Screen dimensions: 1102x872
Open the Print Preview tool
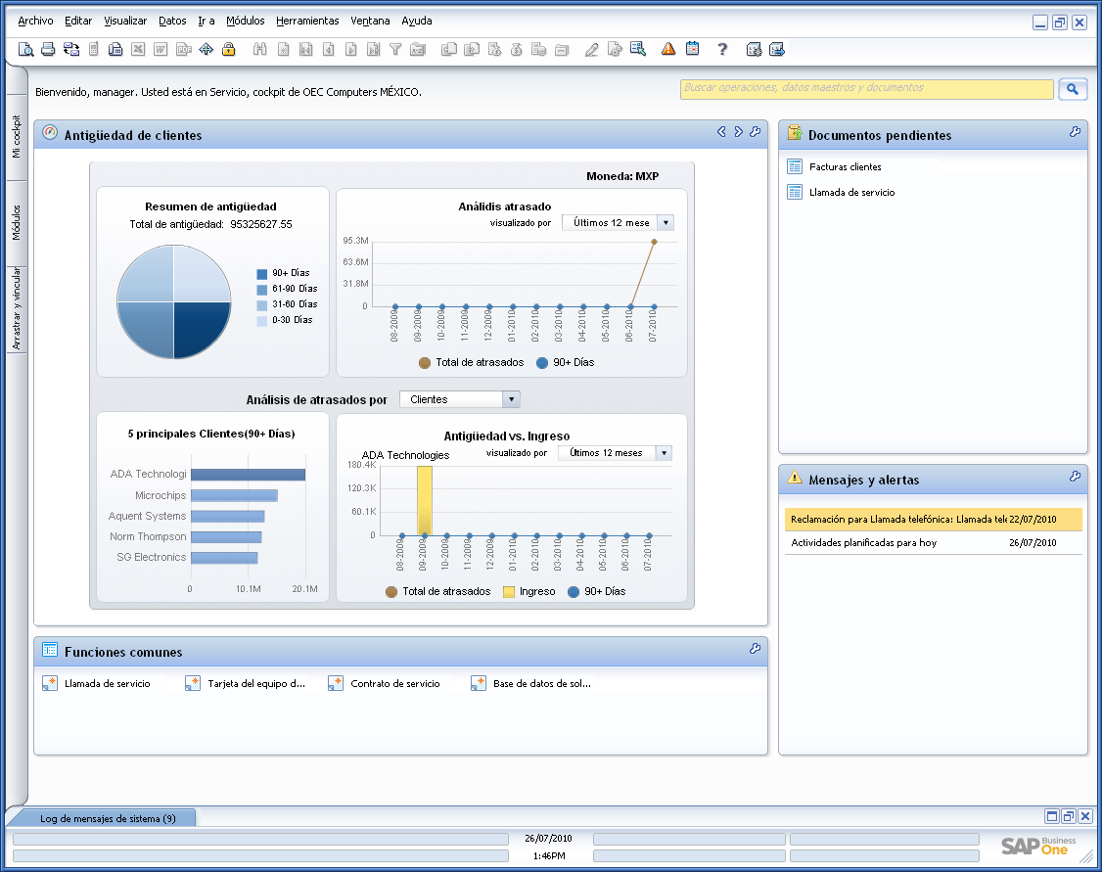pos(25,48)
